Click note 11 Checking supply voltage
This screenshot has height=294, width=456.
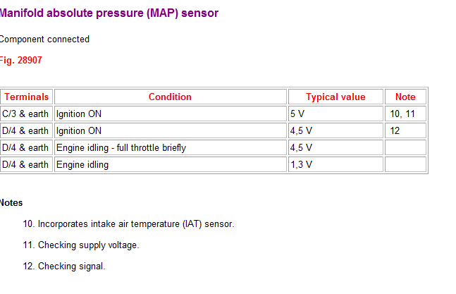click(x=81, y=245)
